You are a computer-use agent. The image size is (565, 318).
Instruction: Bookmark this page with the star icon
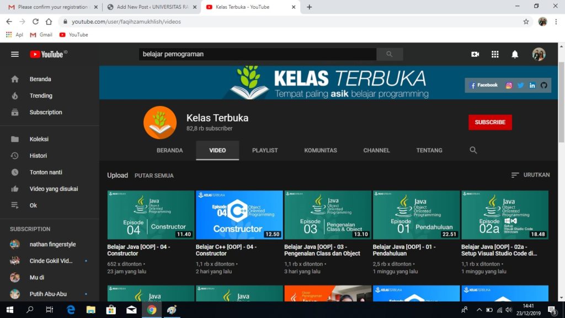[526, 22]
